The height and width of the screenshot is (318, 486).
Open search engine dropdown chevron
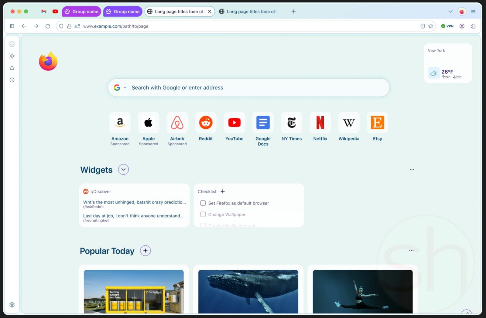coord(125,88)
